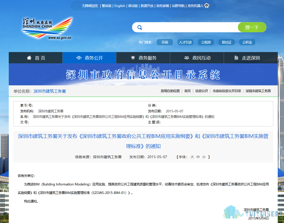Viewport: 284px width, 223px height.
Task: Click the 名称 row text in info table
Action: (x=123, y=117)
